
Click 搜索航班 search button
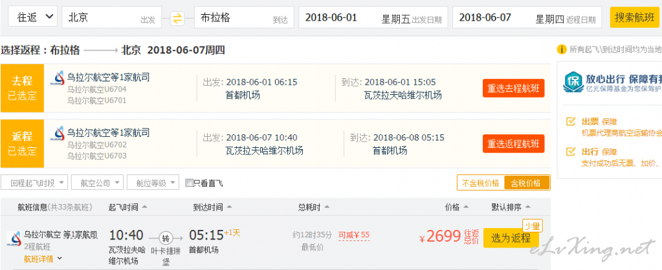point(635,17)
